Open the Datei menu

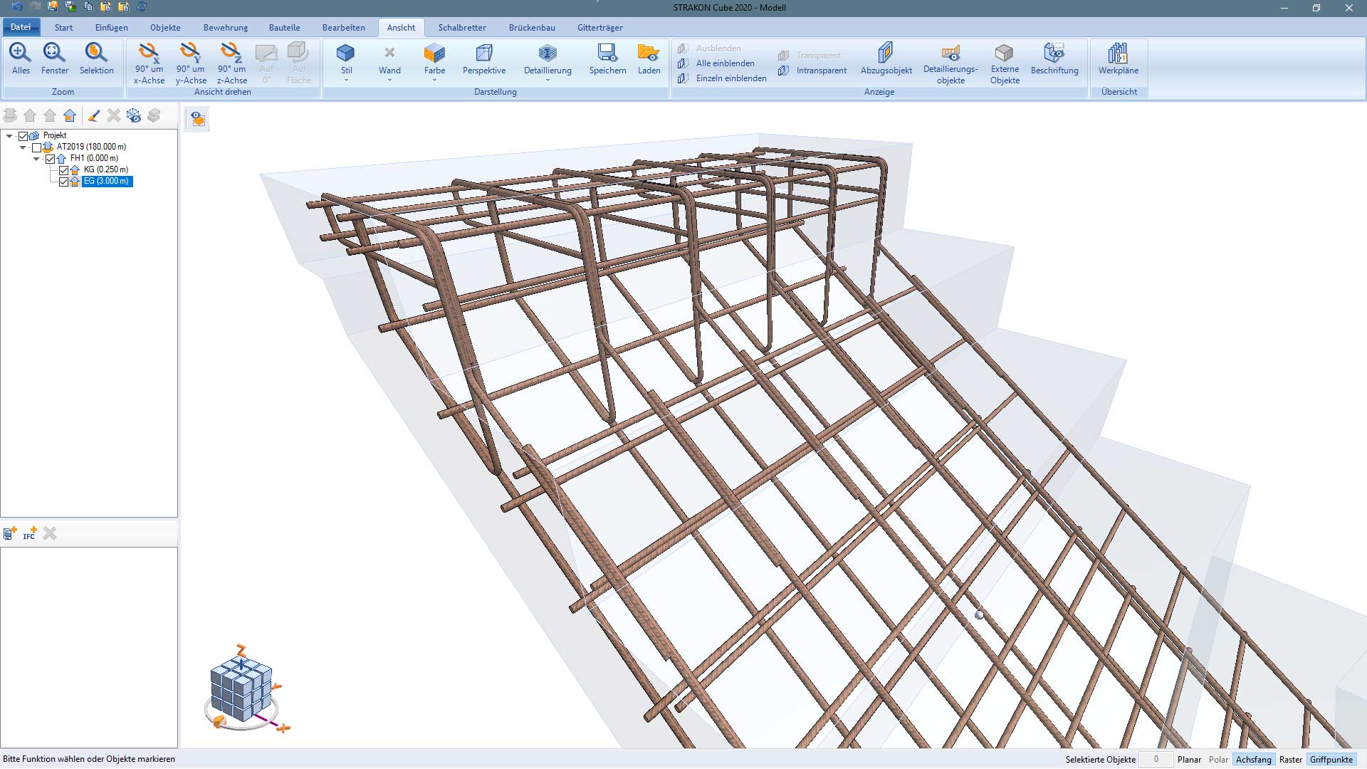click(x=21, y=27)
